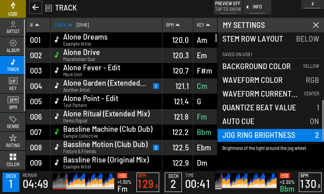Change BACKGROUND COLOR setting
324x194 pixels.
pyautogui.click(x=271, y=66)
